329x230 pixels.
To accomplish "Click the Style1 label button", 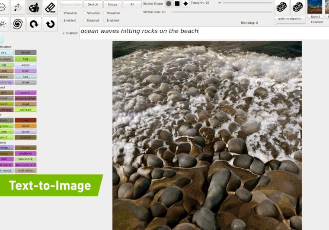I will tap(315, 16).
